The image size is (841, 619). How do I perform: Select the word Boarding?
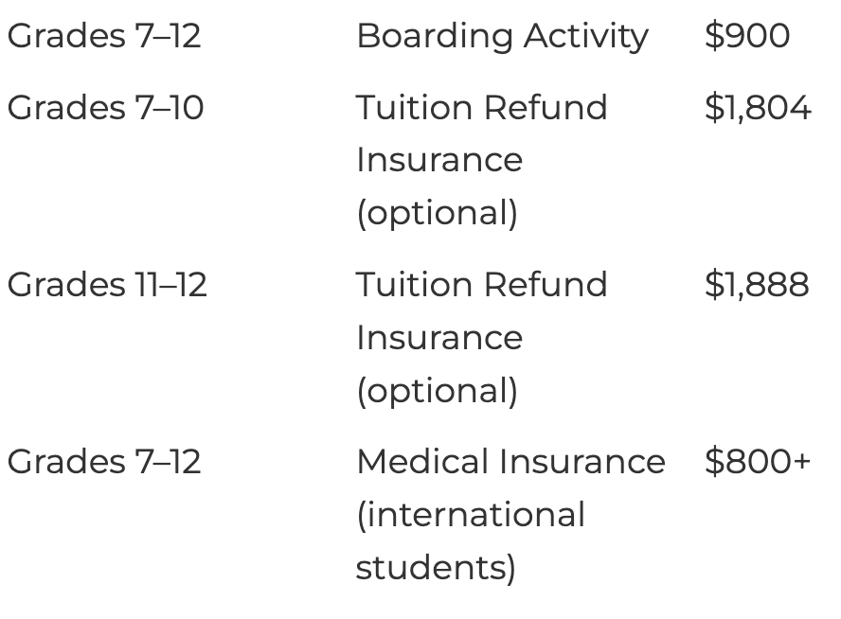tap(435, 38)
